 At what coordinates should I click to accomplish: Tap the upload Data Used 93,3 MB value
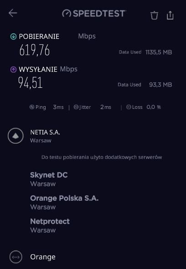click(160, 85)
